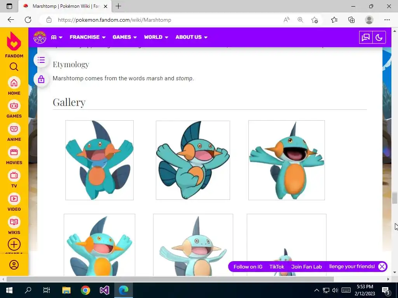Click the address bar URL
This screenshot has width=398, height=298.
click(x=115, y=20)
